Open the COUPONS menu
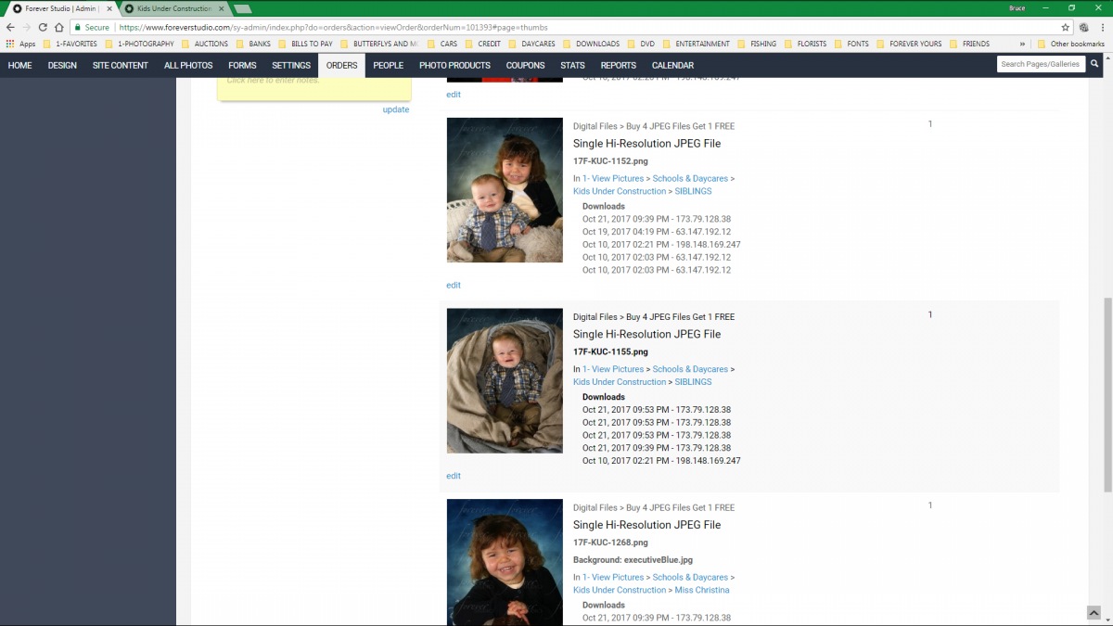This screenshot has height=626, width=1113. point(525,65)
